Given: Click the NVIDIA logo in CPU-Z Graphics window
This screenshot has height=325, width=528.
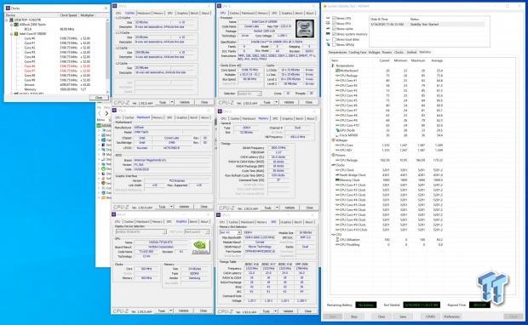Looking at the screenshot, I should tap(200, 248).
